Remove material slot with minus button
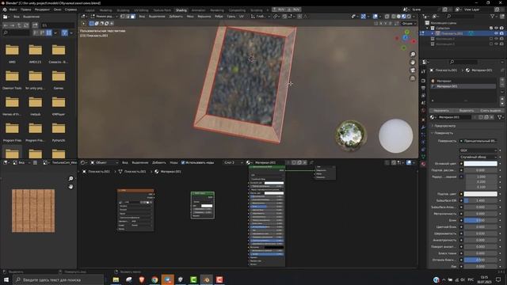Image resolution: width=507 pixels, height=285 pixels. [x=502, y=85]
